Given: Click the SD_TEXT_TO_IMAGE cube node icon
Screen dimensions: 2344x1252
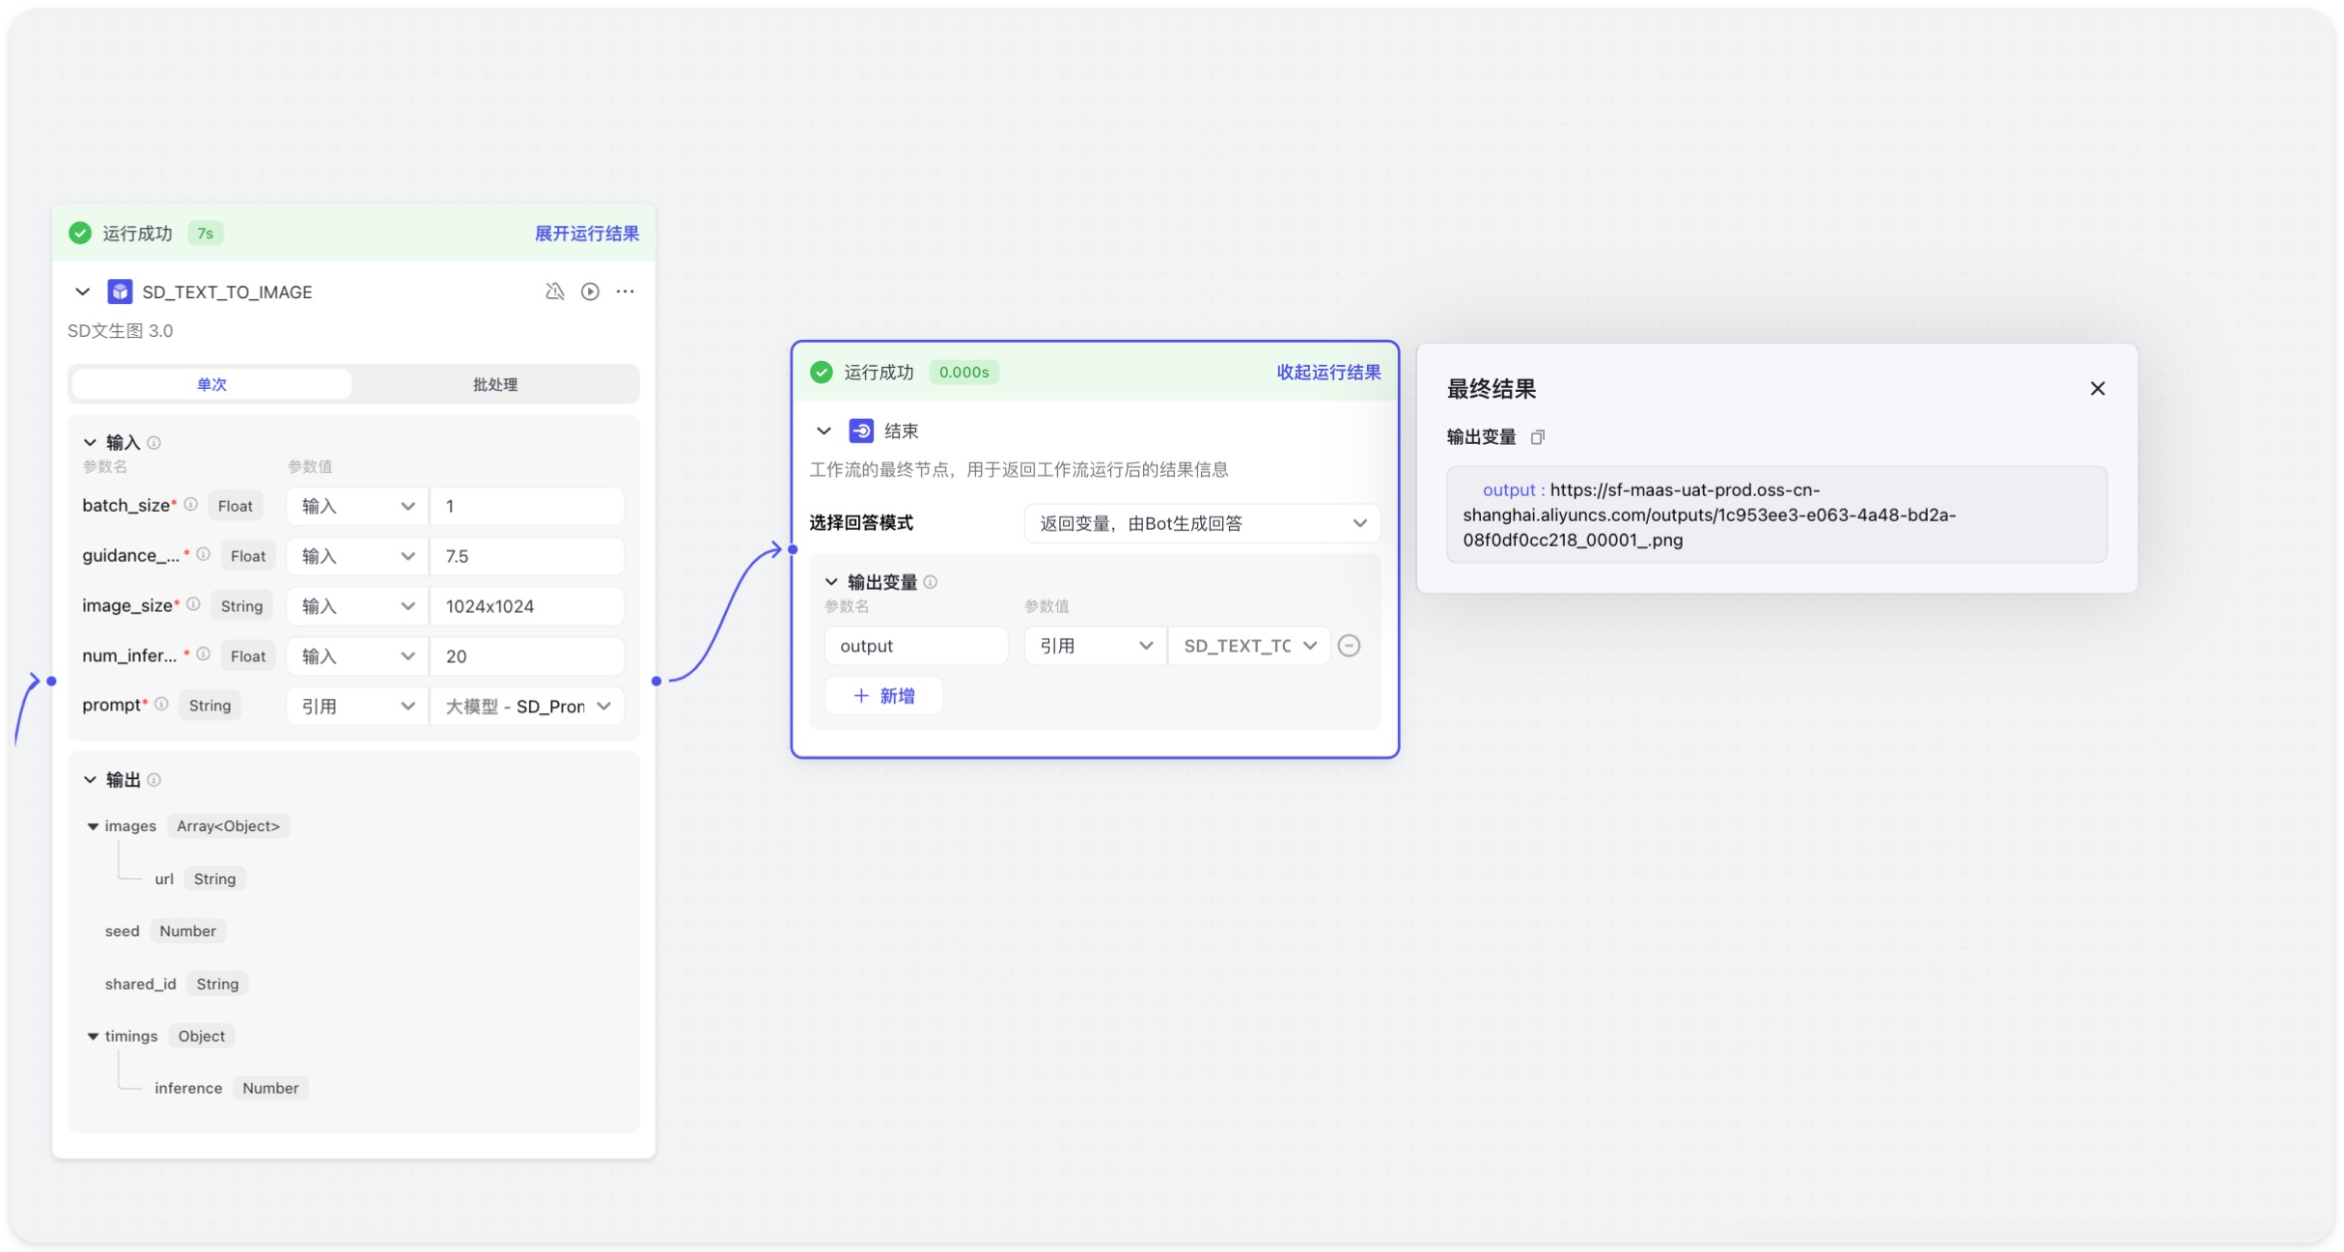Looking at the screenshot, I should click(x=120, y=292).
